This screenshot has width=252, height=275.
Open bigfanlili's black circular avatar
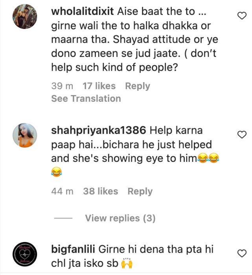[x=25, y=254]
